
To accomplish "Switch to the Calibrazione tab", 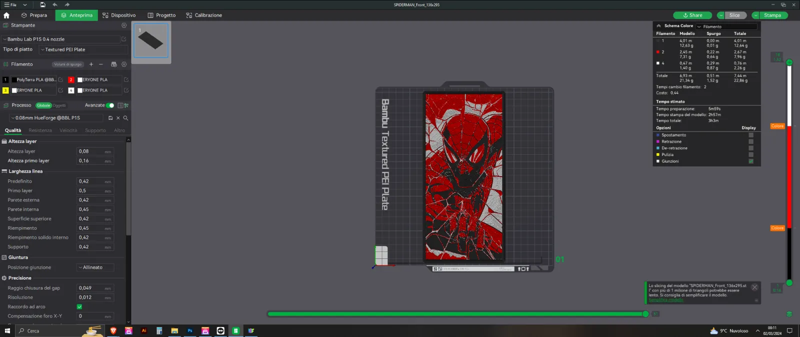I will click(204, 15).
